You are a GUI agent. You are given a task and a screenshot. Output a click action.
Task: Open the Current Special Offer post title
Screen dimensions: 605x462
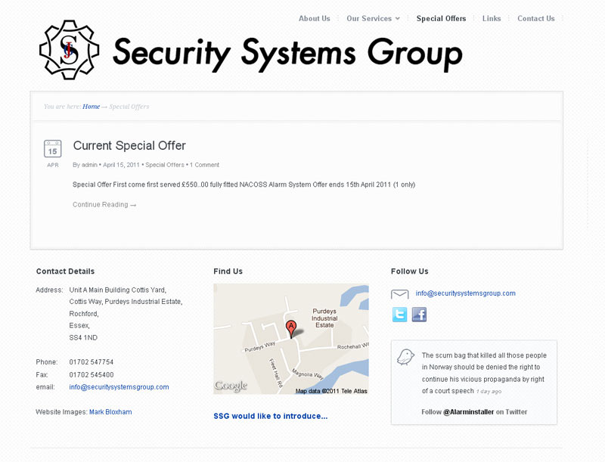[x=129, y=145]
